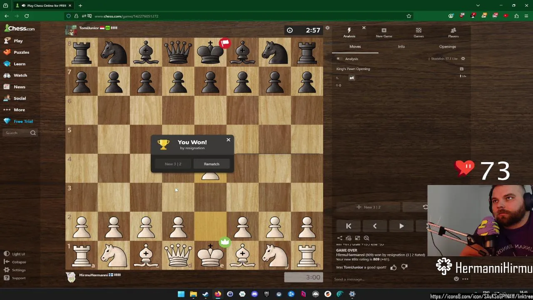This screenshot has width=533, height=300.
Task: Close the You Won dialog
Action: pyautogui.click(x=228, y=140)
